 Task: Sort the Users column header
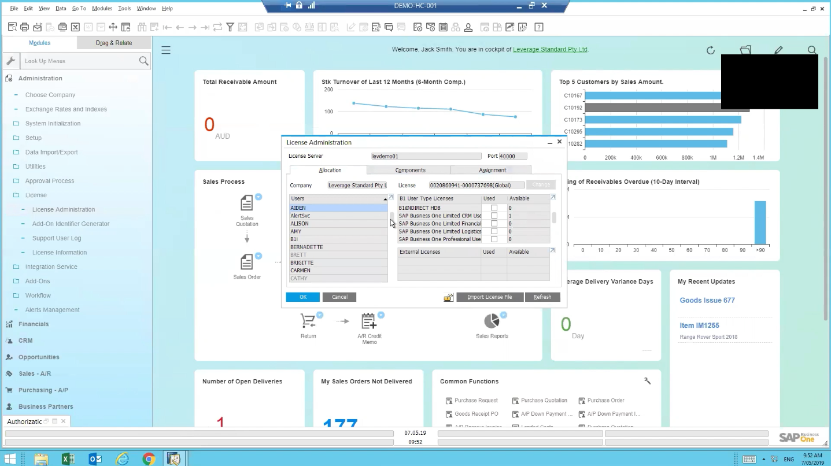click(338, 198)
